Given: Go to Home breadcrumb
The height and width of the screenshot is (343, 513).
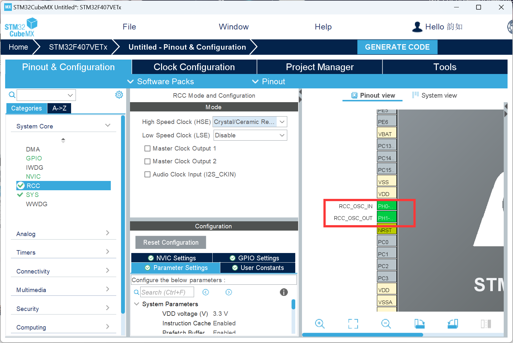Looking at the screenshot, I should 18,47.
